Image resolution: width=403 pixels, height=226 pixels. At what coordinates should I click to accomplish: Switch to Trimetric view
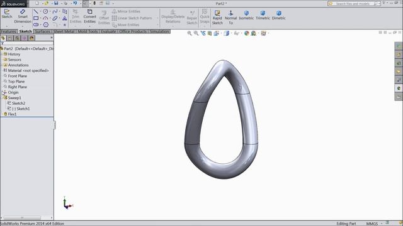click(263, 15)
